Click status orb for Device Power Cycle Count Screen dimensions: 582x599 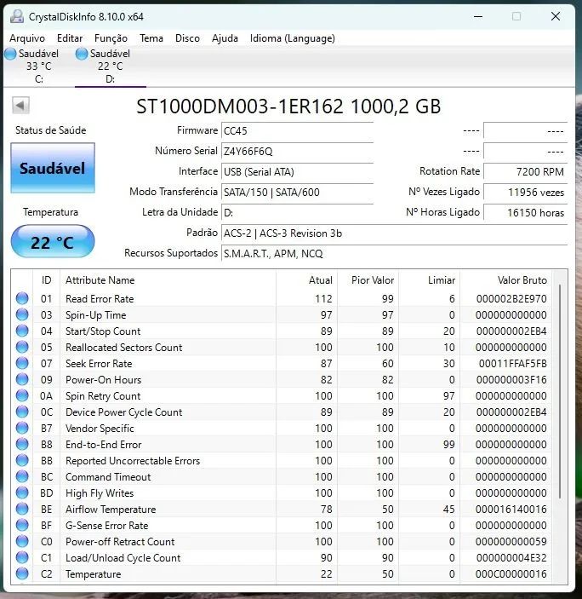coord(22,412)
